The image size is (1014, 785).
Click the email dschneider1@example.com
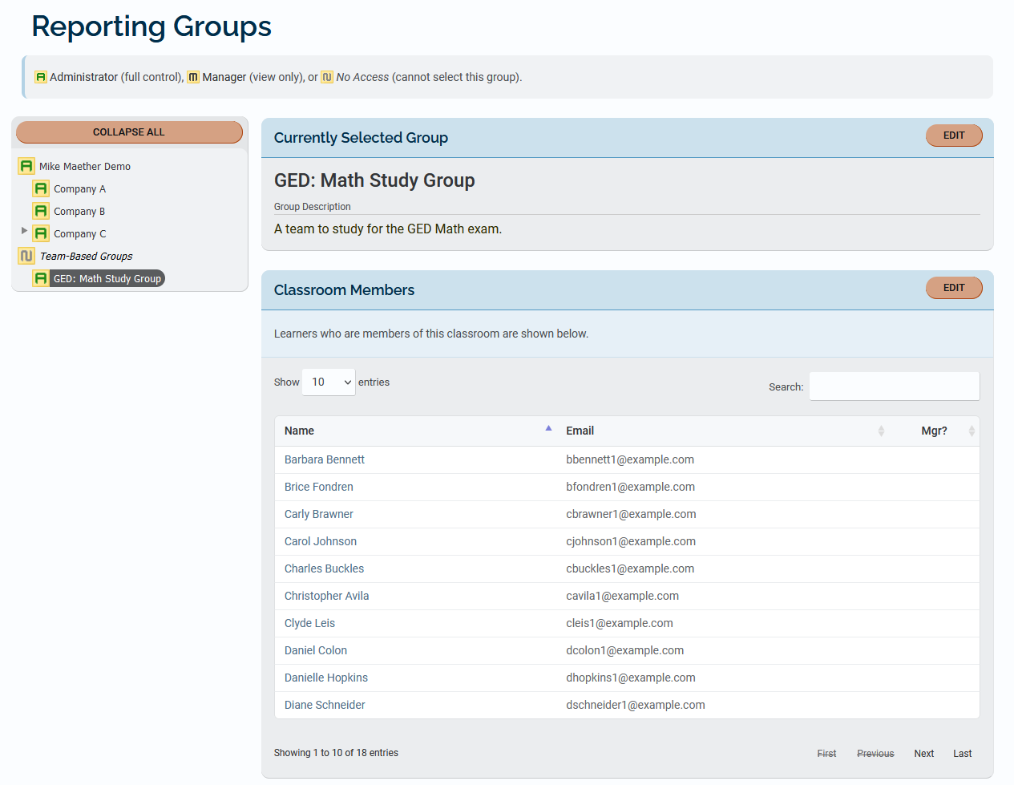point(636,705)
